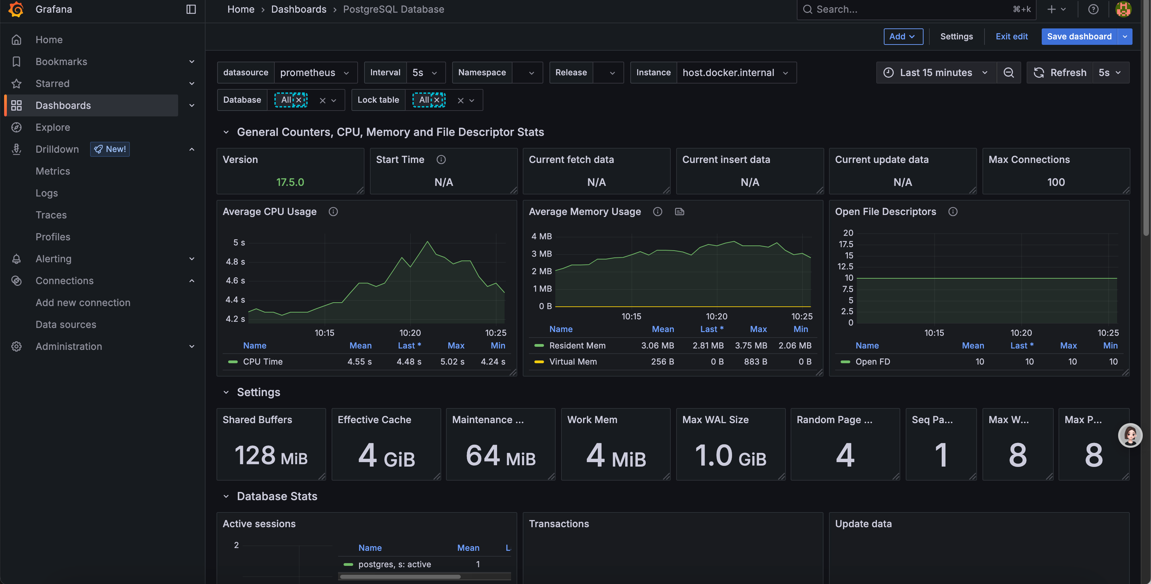Click Exit edit
The image size is (1151, 584).
(x=1012, y=37)
